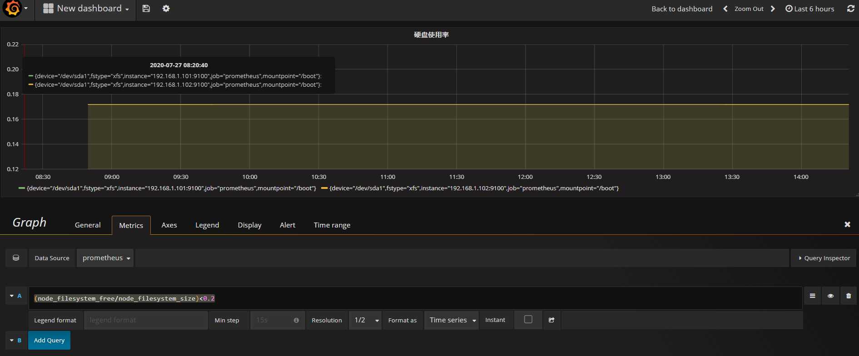Image resolution: width=859 pixels, height=356 pixels.
Task: Shift time range forward with right chevron
Action: pyautogui.click(x=773, y=9)
